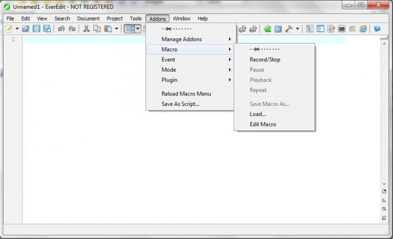Click the Save disk icon

[x=36, y=29]
